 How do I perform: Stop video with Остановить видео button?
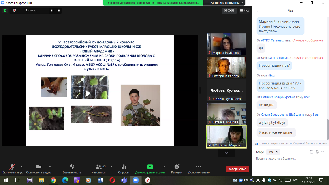click(39, 167)
